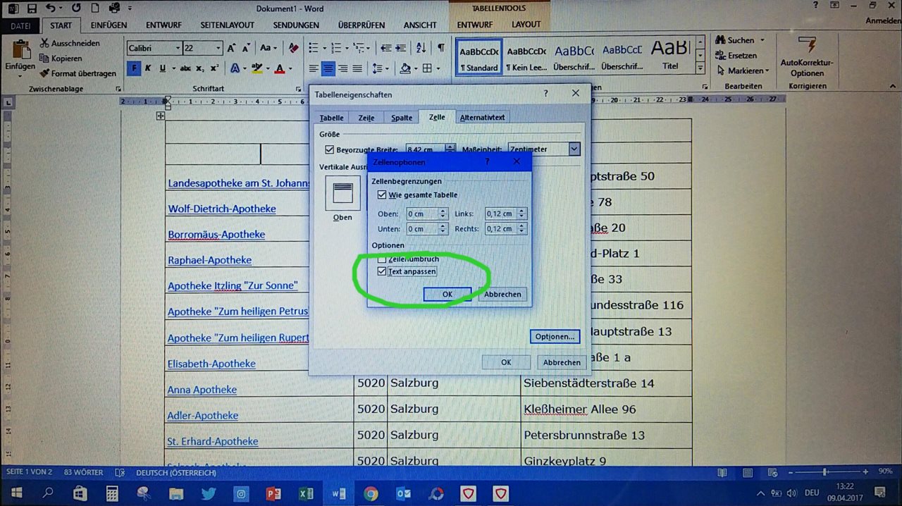Click the Links margin input field
The width and height of the screenshot is (902, 506).
tap(502, 214)
